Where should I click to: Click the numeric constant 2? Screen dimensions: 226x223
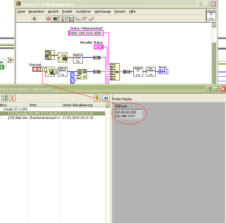pos(72,75)
